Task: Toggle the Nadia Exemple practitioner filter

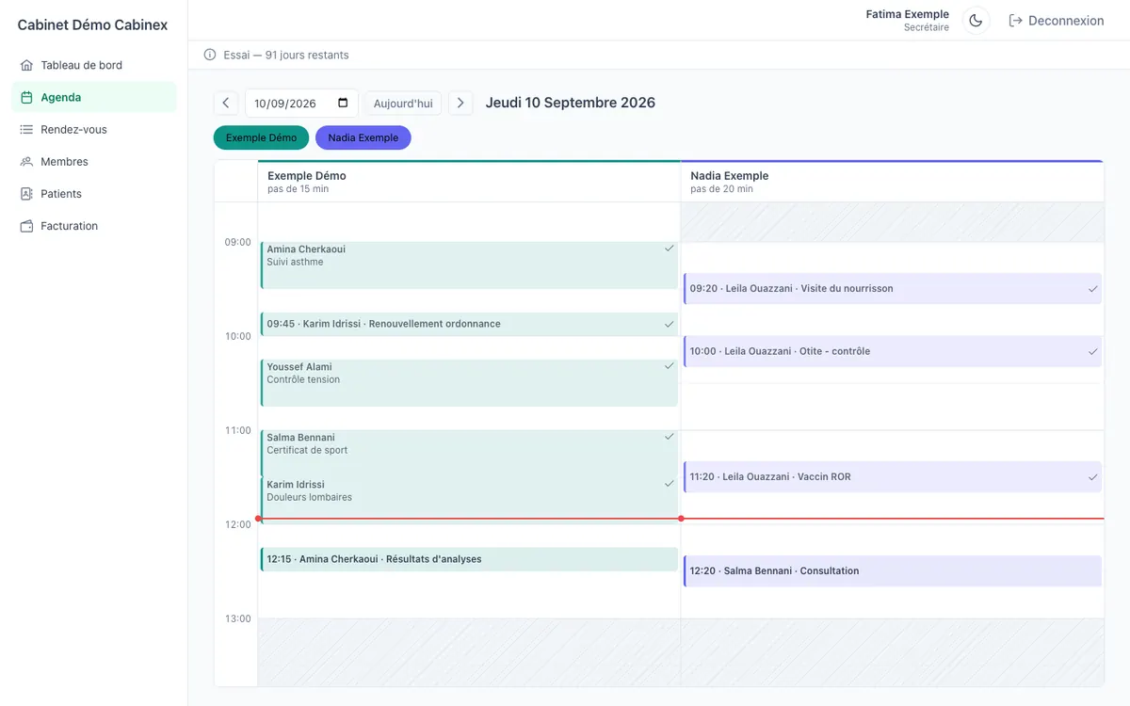Action: pos(363,137)
